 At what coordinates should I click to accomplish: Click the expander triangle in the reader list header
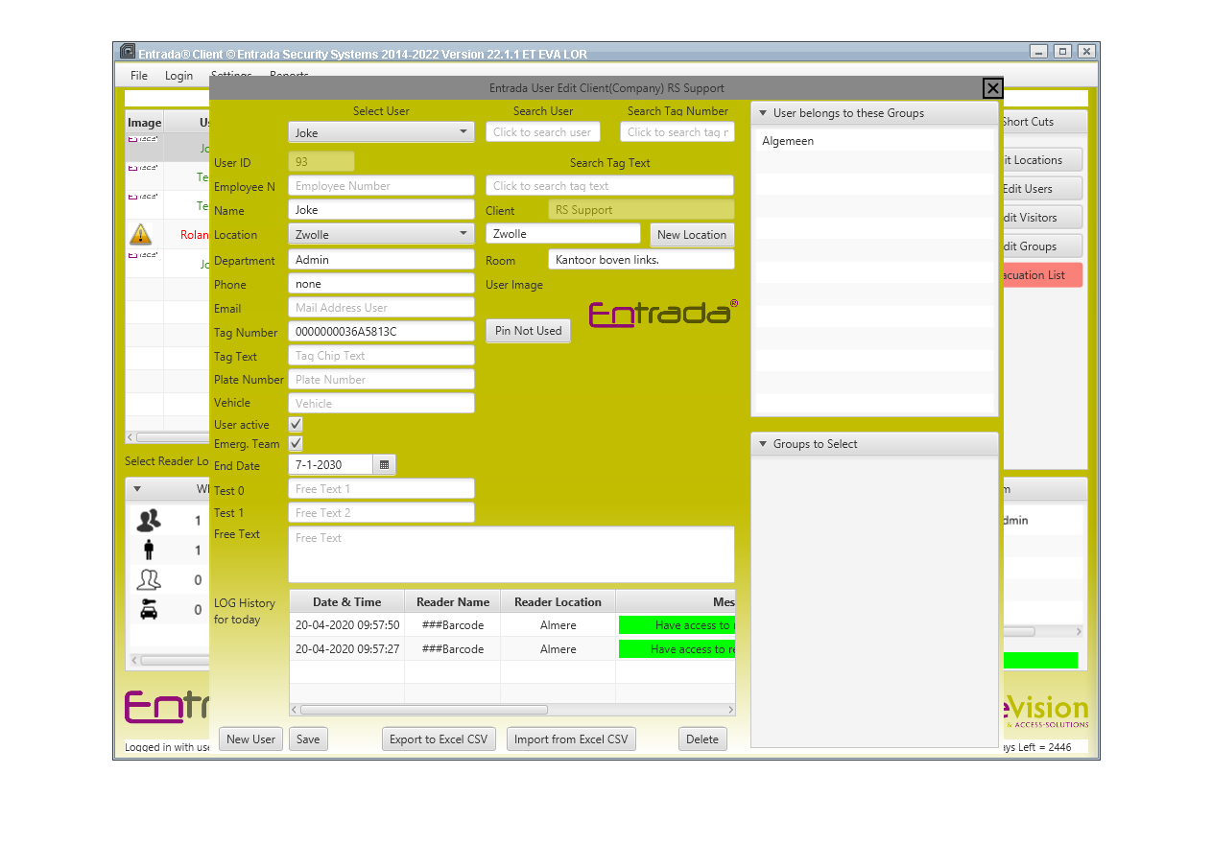point(137,489)
